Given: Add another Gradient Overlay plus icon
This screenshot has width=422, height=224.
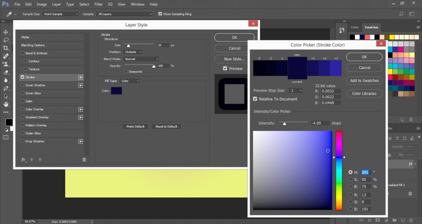Looking at the screenshot, I should 80,118.
